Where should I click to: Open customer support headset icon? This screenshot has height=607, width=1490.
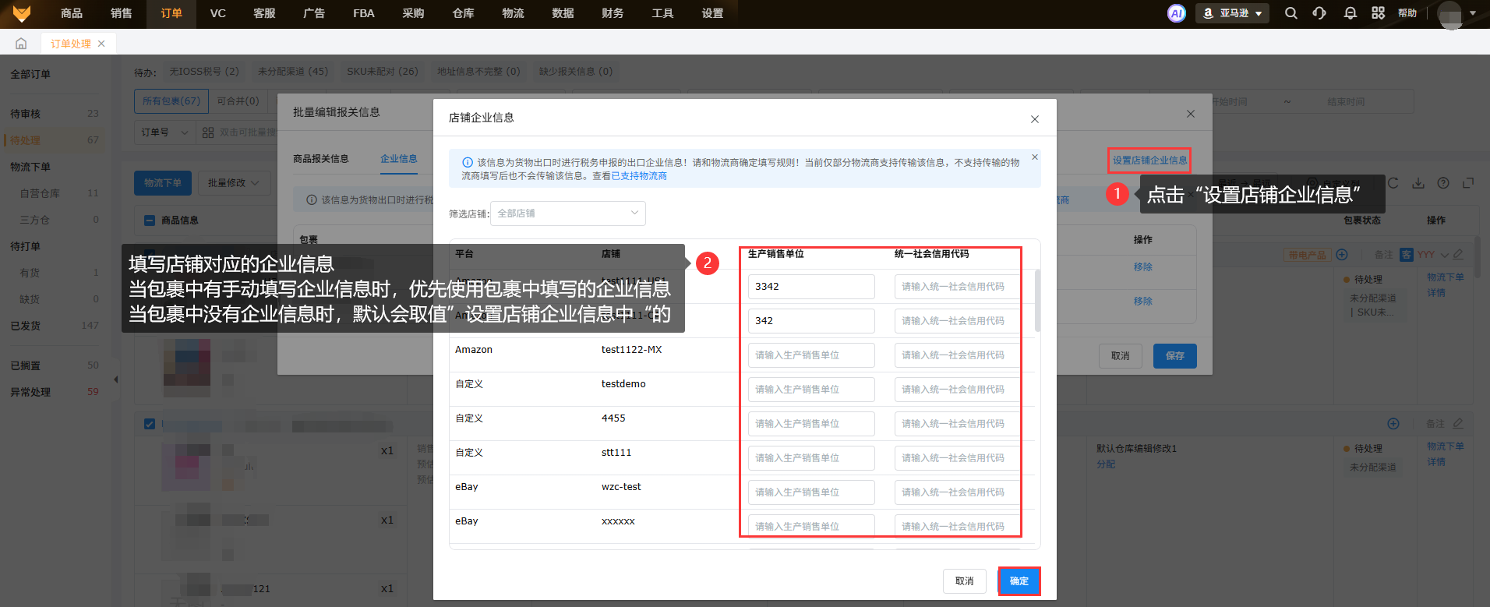1319,13
